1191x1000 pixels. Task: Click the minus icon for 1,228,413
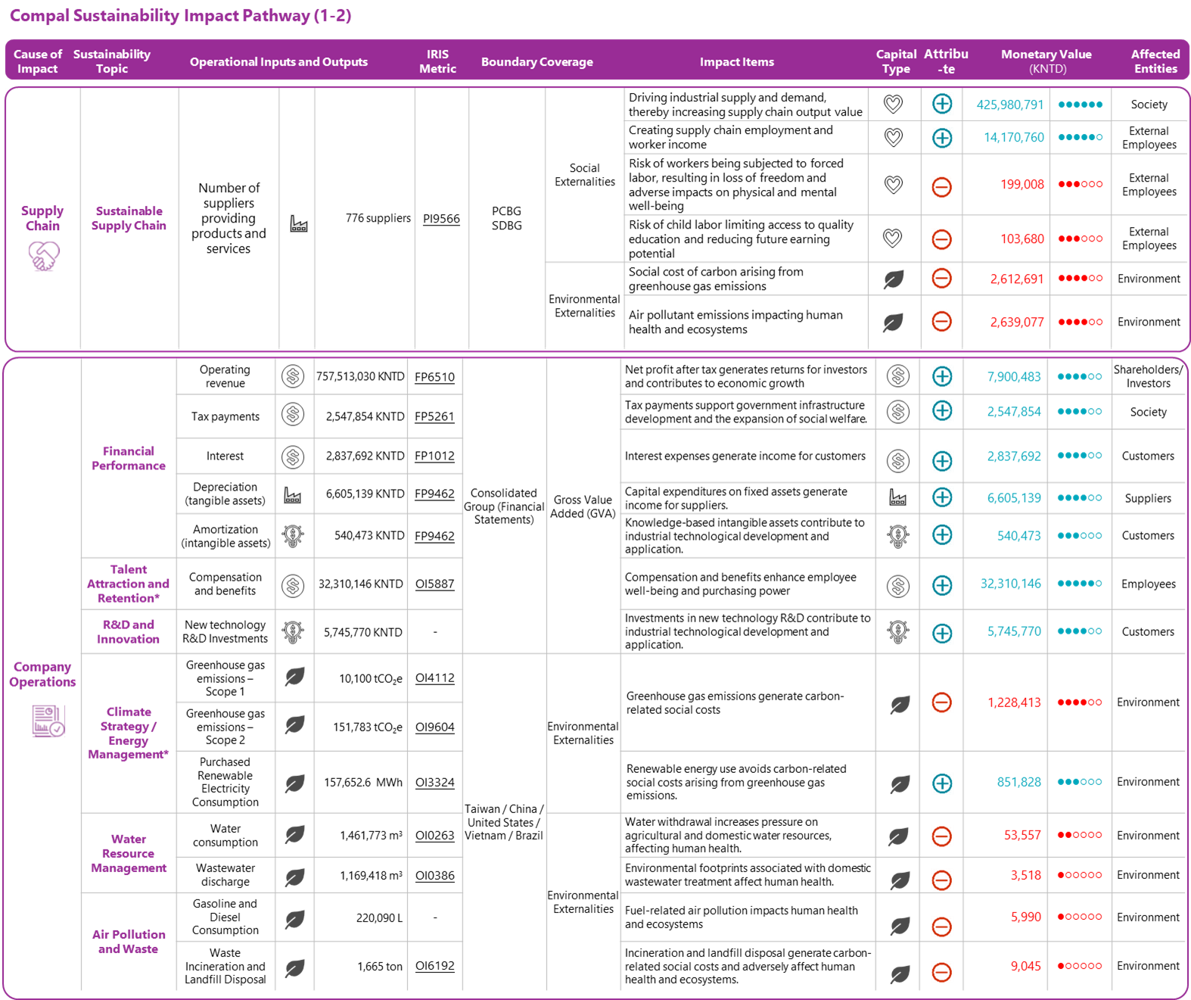[x=942, y=702]
